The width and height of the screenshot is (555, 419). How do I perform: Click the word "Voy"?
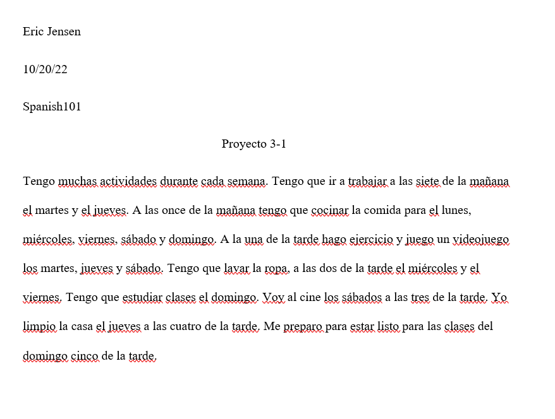point(273,297)
